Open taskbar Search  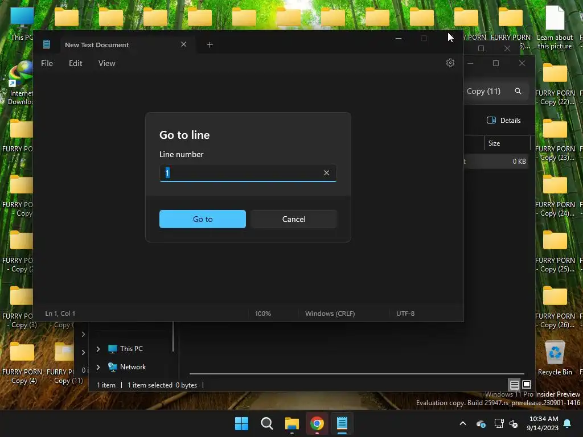(266, 423)
